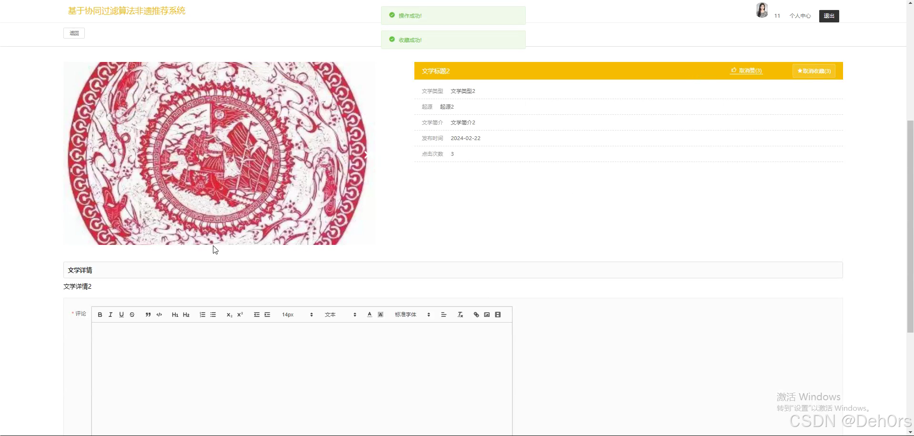This screenshot has width=914, height=436.
Task: Click the site title 基于协同过滤算法非遗推荐系统
Action: point(127,10)
